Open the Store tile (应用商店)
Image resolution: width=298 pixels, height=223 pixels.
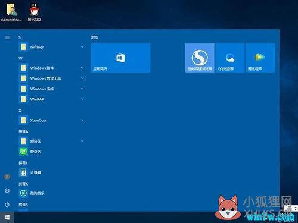[120, 58]
